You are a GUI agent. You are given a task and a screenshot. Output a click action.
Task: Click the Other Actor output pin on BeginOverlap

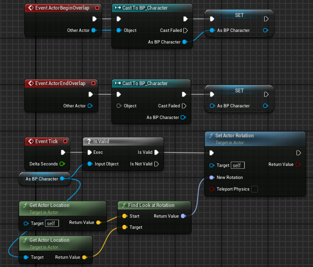click(x=94, y=30)
